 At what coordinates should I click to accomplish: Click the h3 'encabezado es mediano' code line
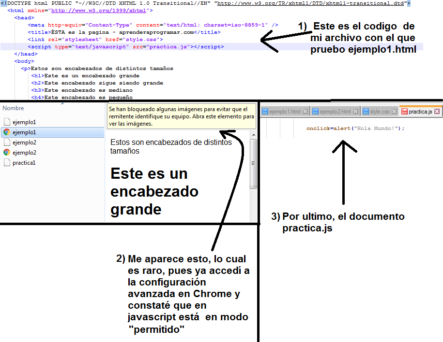pyautogui.click(x=82, y=90)
